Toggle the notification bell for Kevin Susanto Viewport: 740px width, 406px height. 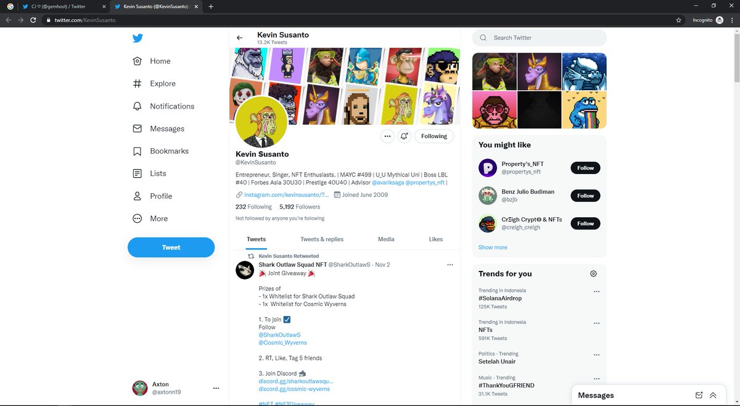click(405, 136)
